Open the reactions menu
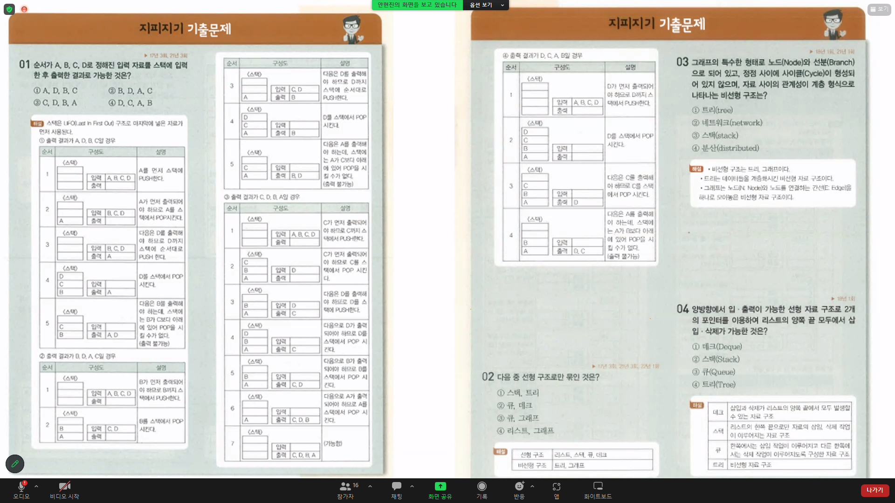The height and width of the screenshot is (503, 895). (x=519, y=486)
